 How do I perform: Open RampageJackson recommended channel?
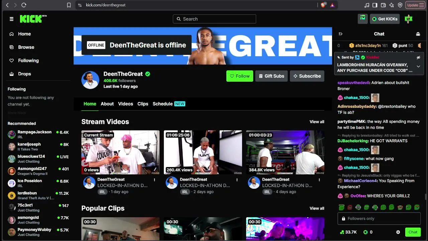coord(38,135)
